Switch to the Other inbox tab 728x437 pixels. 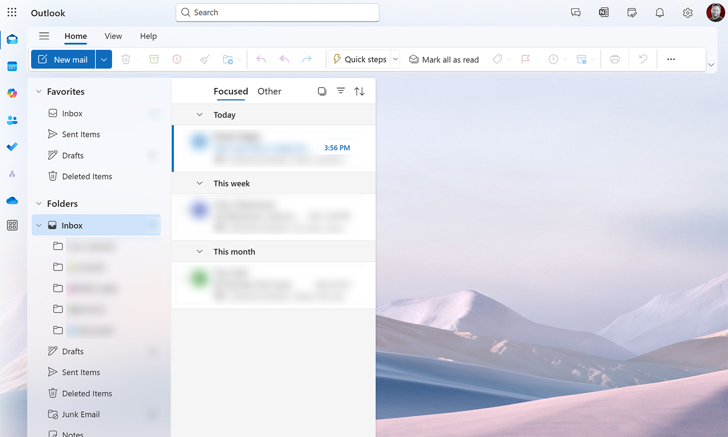pos(269,91)
